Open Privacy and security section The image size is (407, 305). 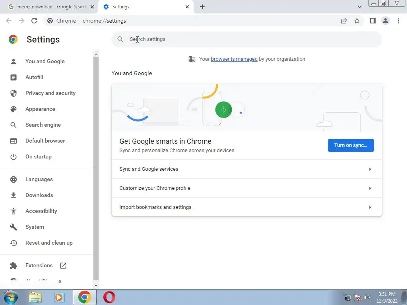[x=50, y=93]
